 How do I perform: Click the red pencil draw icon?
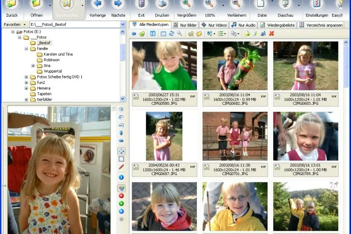coord(121,167)
